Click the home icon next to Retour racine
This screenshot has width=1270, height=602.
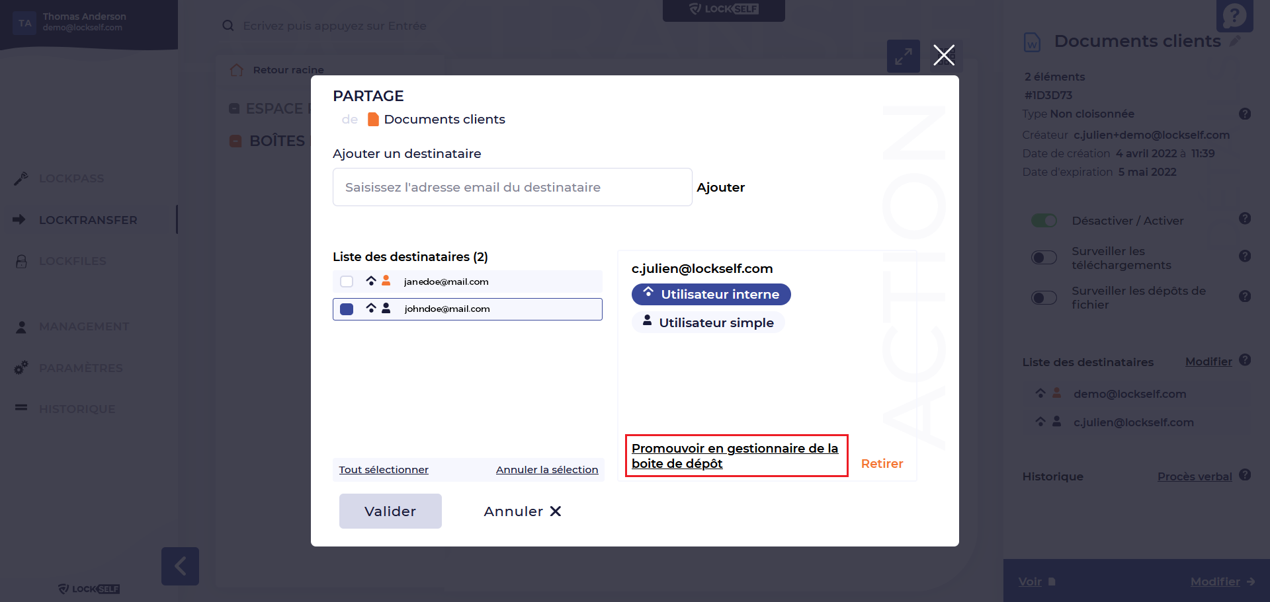click(x=237, y=70)
